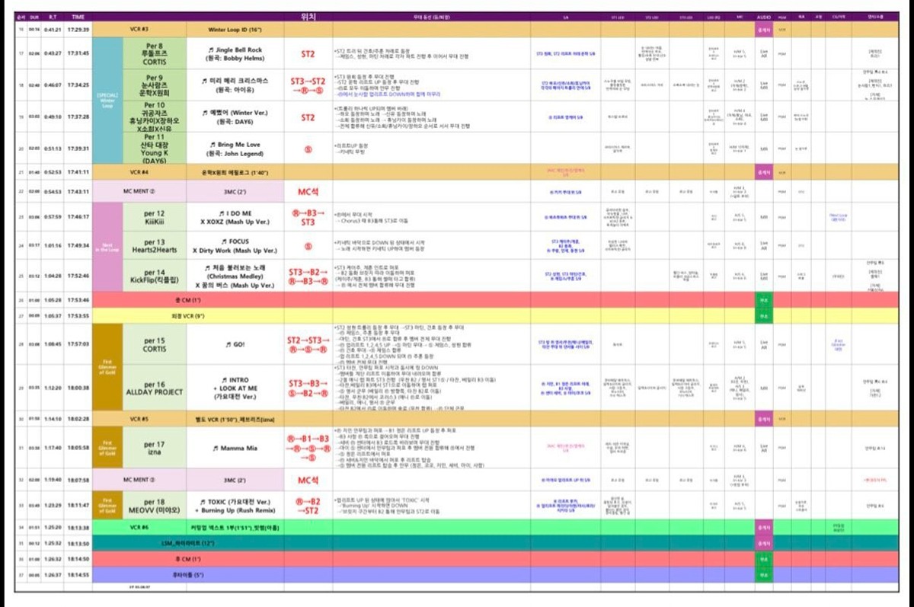The image size is (914, 607).
Task: Click the Per 8 CORTIS performer cell
Action: (155, 54)
